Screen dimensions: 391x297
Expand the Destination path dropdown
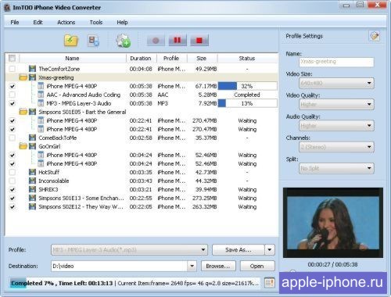click(x=192, y=266)
